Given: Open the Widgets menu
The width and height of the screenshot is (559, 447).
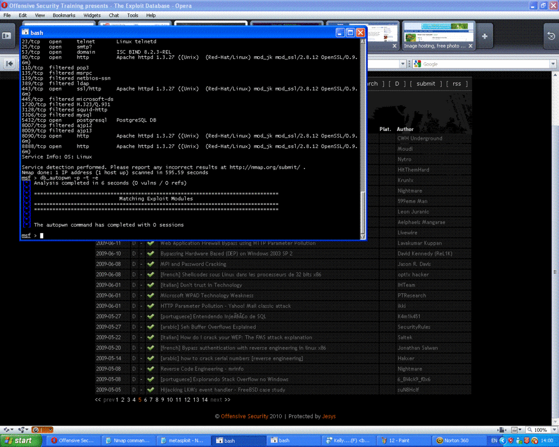Looking at the screenshot, I should 92,15.
